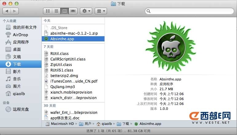Click the 影片 filmstrip icon
This screenshot has width=237, height=135.
(8, 71)
